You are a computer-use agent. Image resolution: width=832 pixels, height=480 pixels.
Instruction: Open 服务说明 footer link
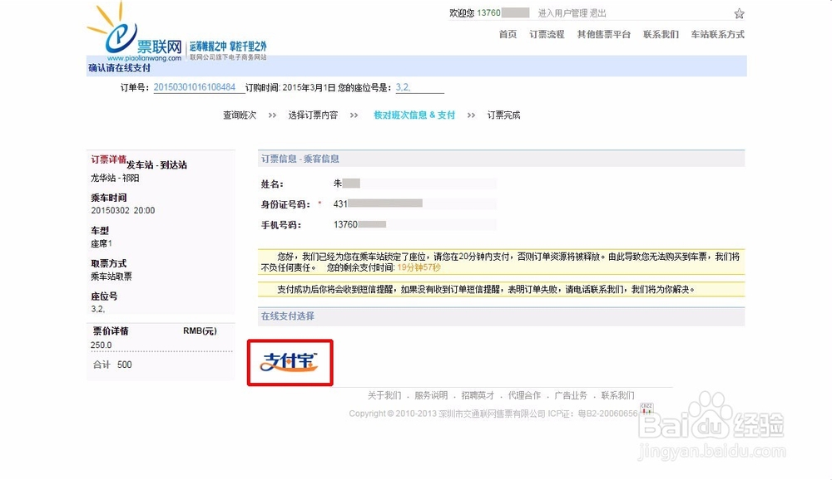(x=431, y=396)
